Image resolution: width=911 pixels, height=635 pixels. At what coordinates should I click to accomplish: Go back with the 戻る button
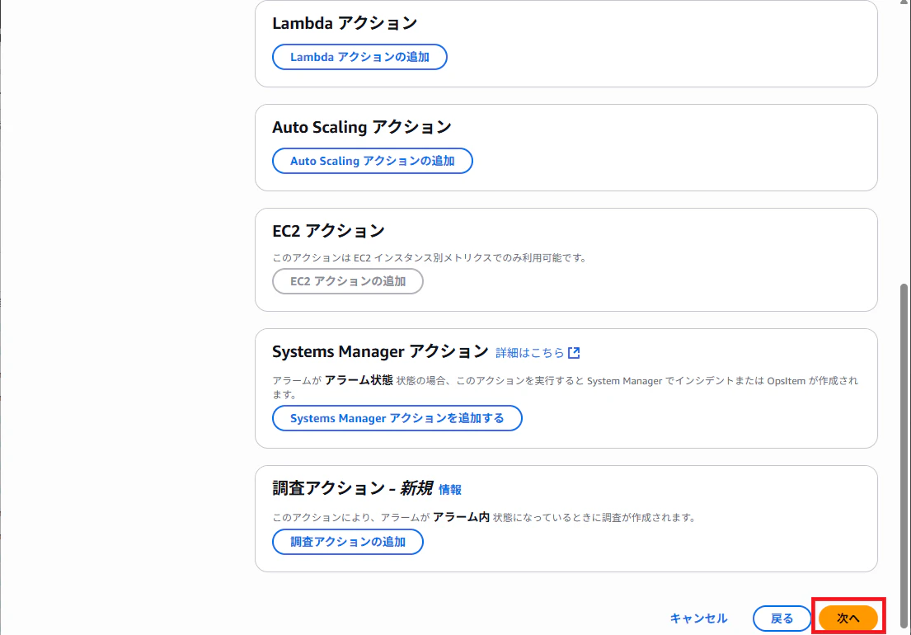tap(782, 619)
